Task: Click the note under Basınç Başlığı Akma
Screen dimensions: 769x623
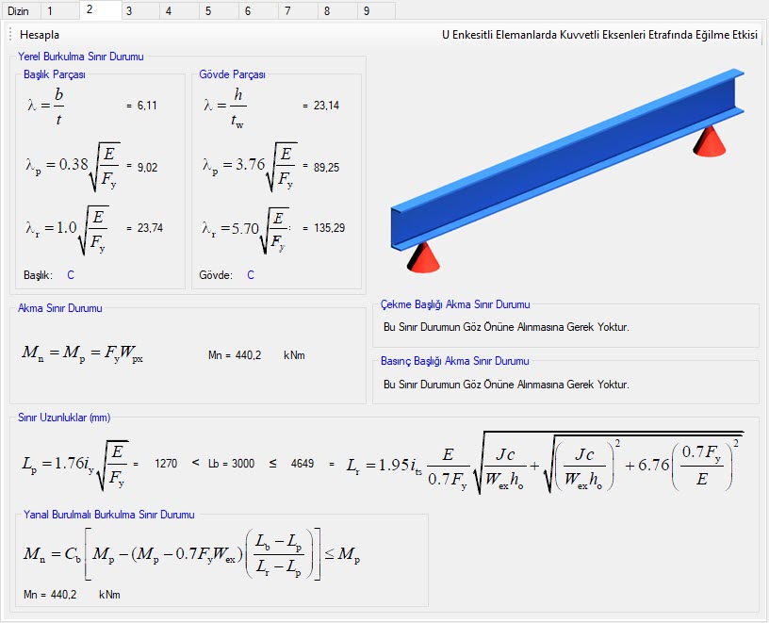Action: [x=506, y=385]
